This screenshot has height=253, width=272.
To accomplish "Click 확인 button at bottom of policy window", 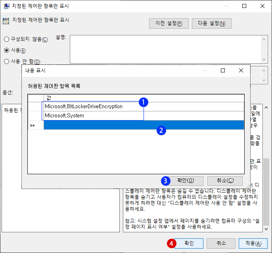I will pyautogui.click(x=189, y=243).
